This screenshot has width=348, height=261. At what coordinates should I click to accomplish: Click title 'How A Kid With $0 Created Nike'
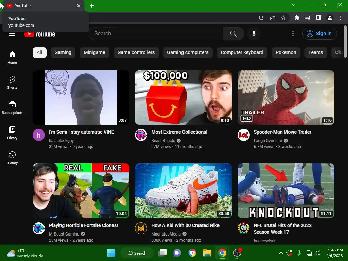coord(185,225)
